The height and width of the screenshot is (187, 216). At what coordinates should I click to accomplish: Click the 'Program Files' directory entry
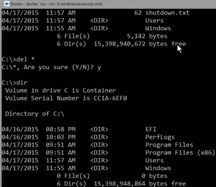tap(169, 145)
